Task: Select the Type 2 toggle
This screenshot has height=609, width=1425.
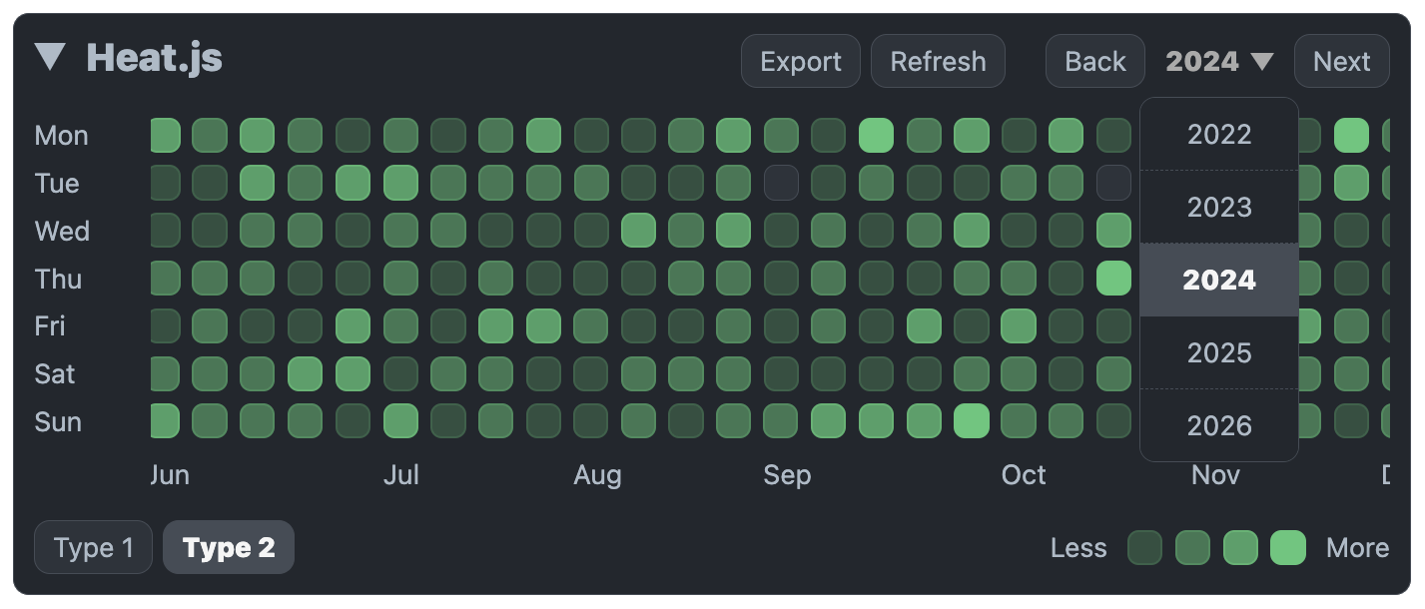Action: pos(228,547)
